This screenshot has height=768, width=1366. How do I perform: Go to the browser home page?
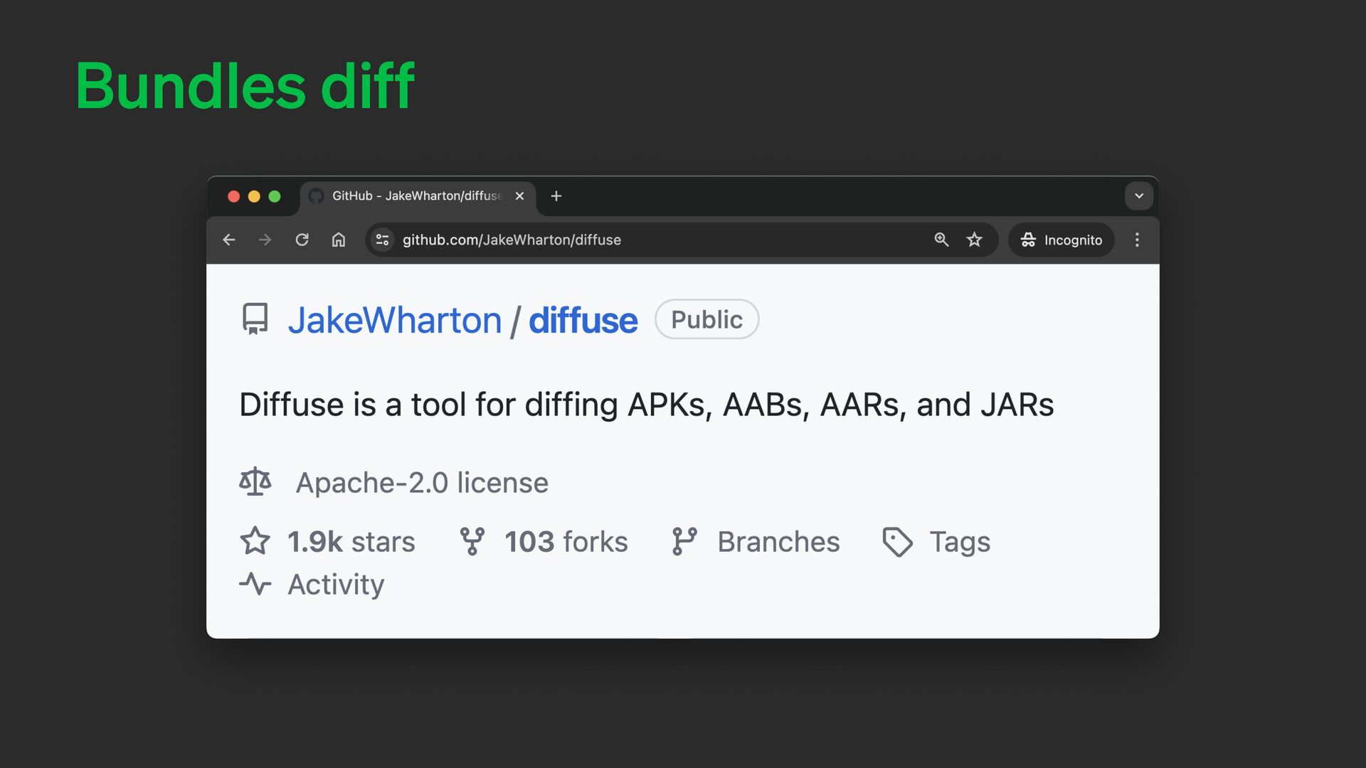click(x=339, y=240)
